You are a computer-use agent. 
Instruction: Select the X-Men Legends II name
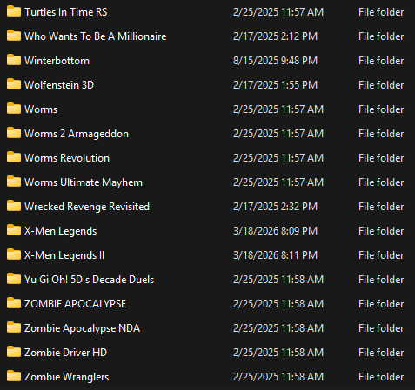(64, 255)
